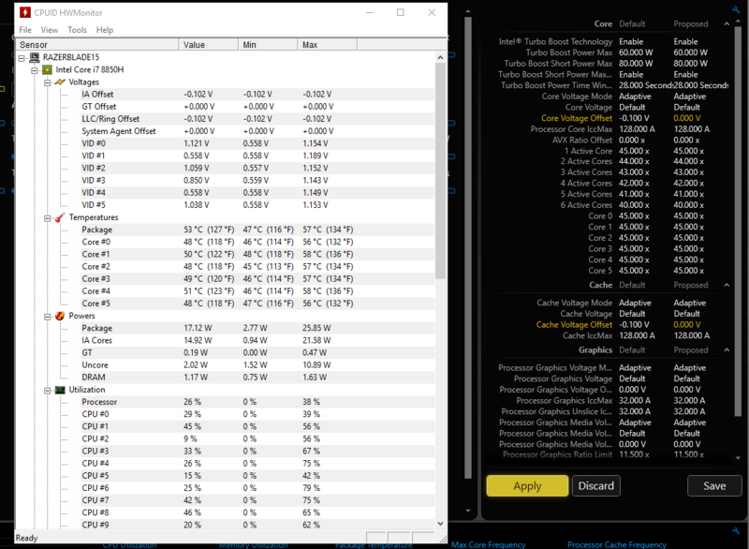Select proposed 6 Active Cores ratio

pyautogui.click(x=688, y=205)
